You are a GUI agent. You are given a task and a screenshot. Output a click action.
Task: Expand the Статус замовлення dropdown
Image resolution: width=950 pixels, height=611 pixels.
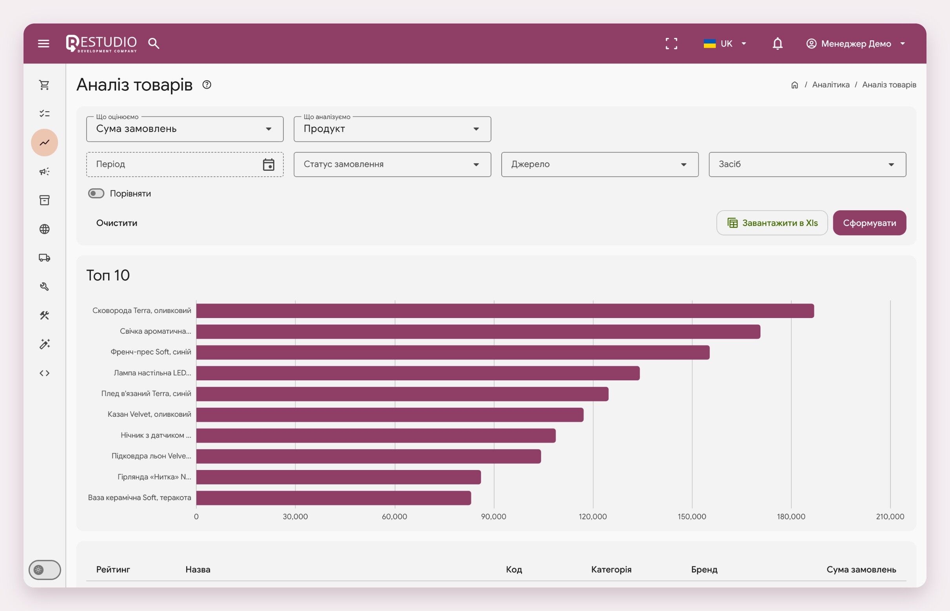click(392, 164)
